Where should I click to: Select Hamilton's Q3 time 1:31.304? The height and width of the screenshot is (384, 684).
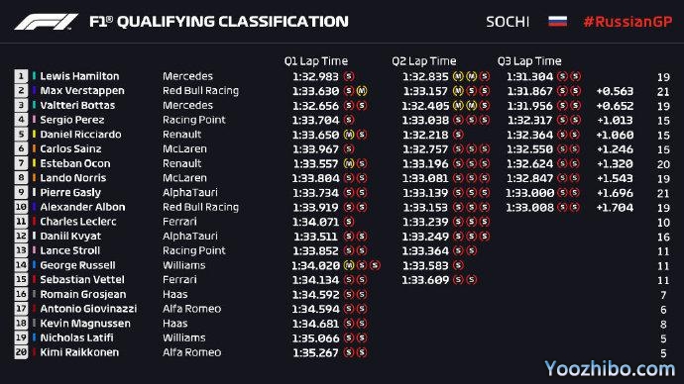point(529,76)
